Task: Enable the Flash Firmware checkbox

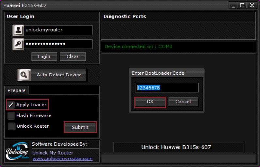Action: [11, 116]
